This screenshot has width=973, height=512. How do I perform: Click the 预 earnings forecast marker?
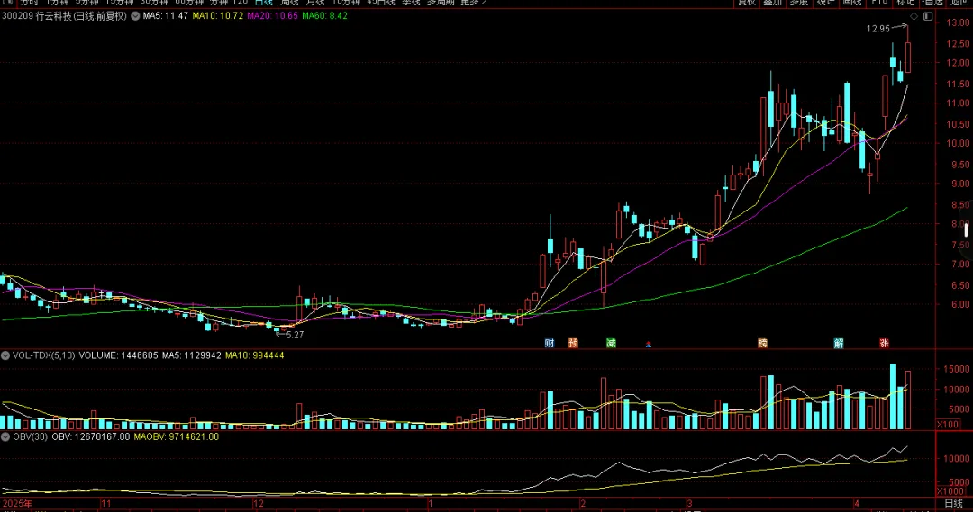click(573, 343)
